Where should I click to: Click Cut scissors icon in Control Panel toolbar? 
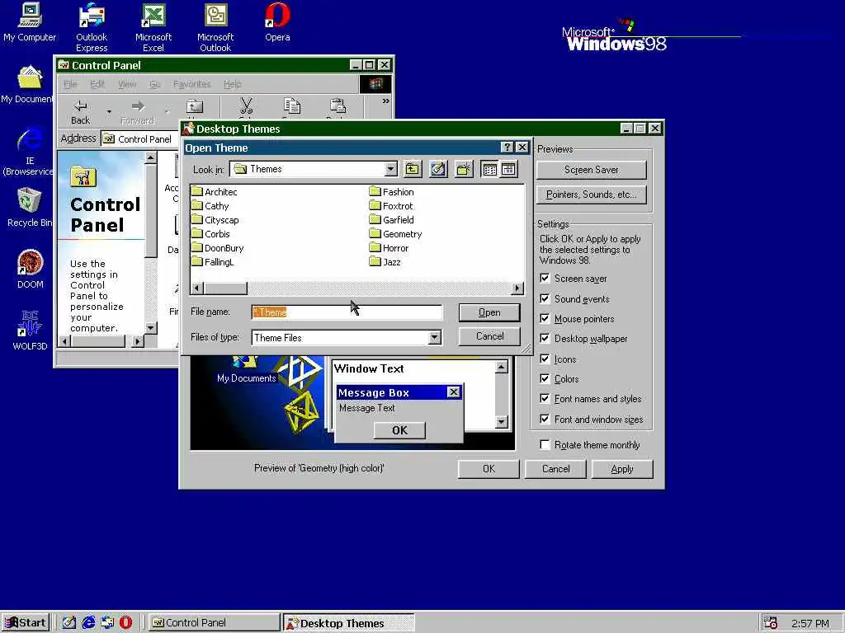(246, 106)
